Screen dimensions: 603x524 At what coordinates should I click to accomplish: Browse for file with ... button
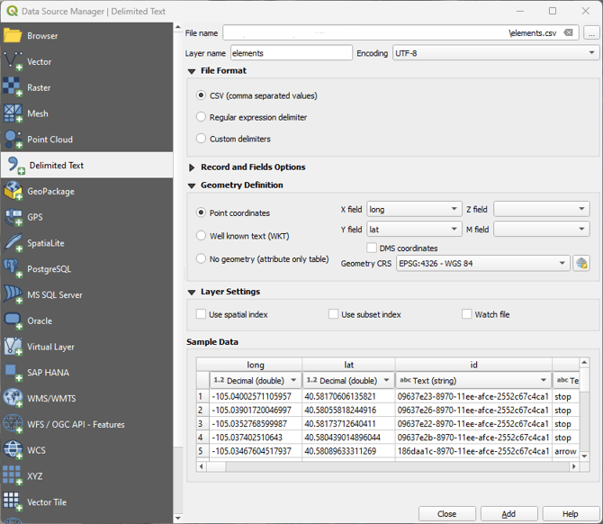pyautogui.click(x=591, y=32)
